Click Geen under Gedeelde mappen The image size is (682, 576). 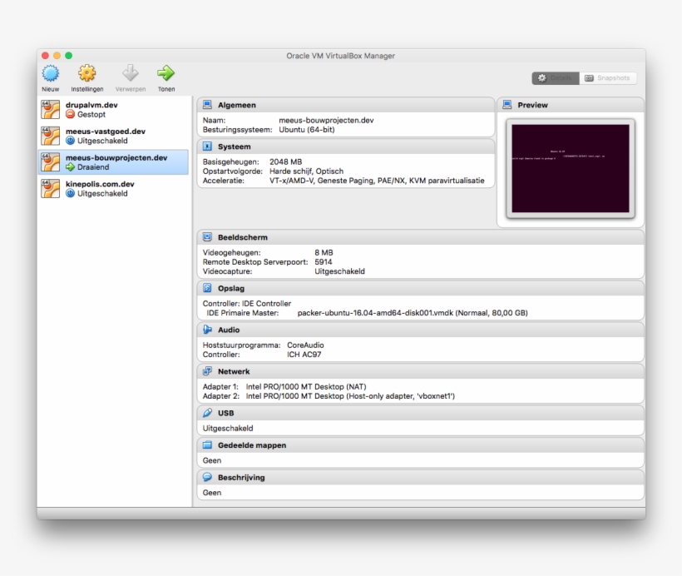click(212, 460)
